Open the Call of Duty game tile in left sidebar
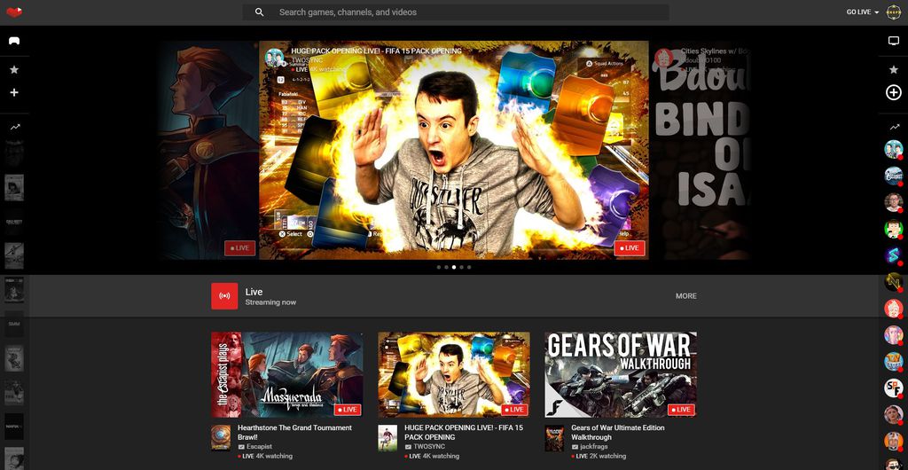The width and height of the screenshot is (908, 470). coord(14,222)
